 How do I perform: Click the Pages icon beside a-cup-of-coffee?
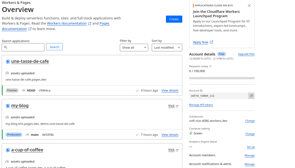coord(8,150)
